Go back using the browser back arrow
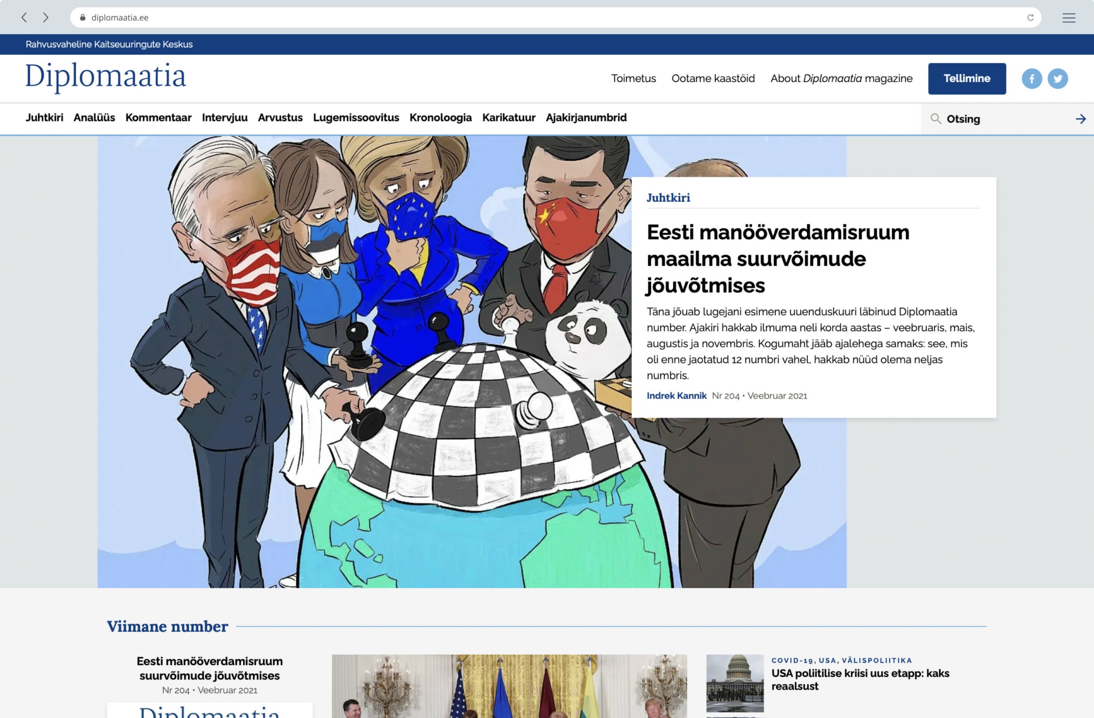This screenshot has width=1094, height=718. pyautogui.click(x=24, y=18)
